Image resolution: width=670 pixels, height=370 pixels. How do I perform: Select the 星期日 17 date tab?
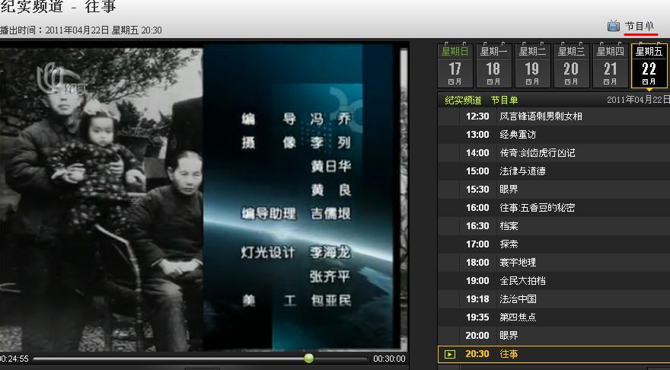(x=455, y=66)
